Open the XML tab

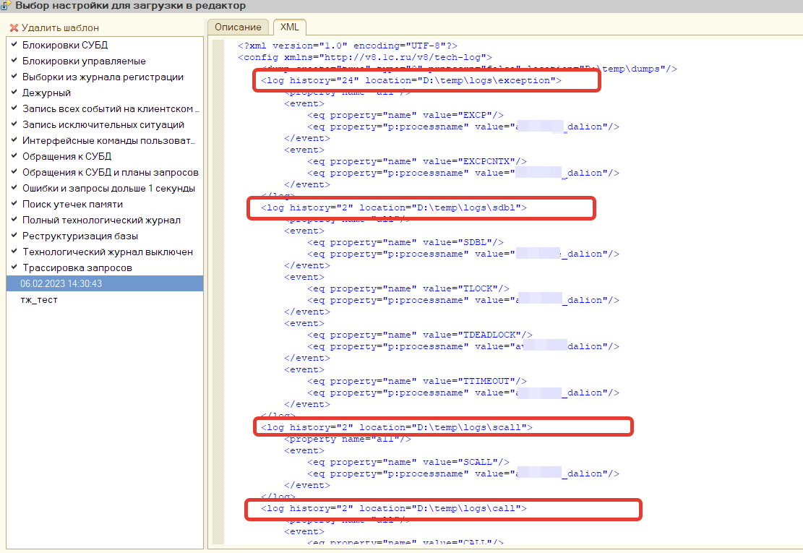pyautogui.click(x=289, y=27)
